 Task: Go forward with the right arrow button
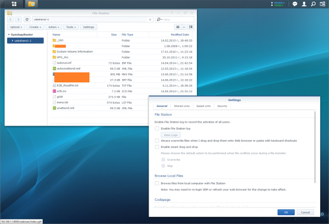coord(19,19)
